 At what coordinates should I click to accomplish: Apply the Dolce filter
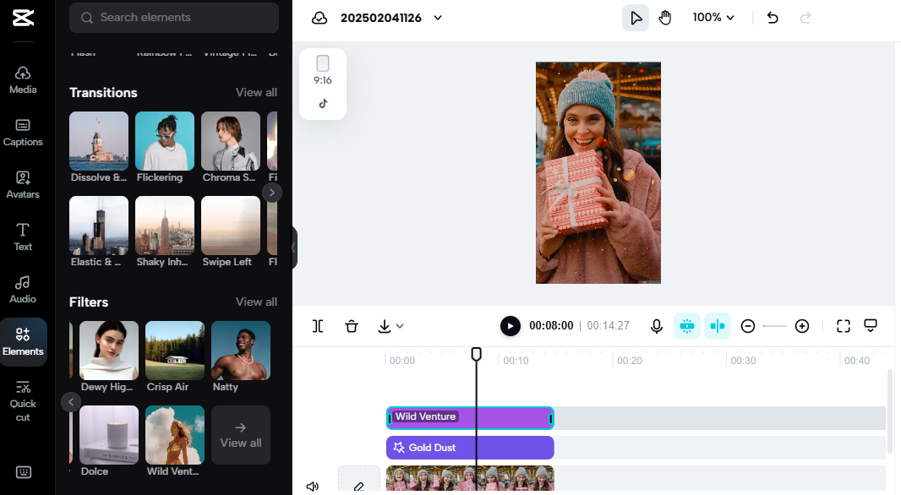click(109, 435)
